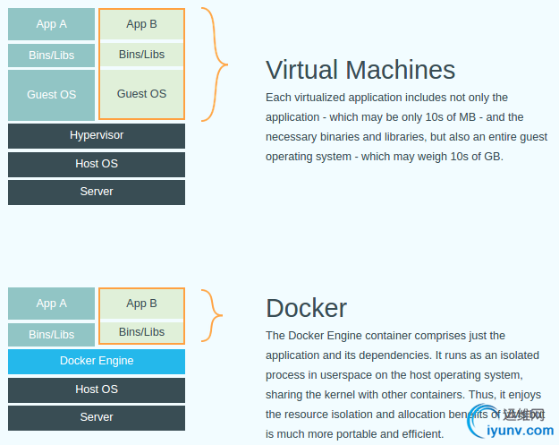559x445 pixels.
Task: Click the Server bar in the Virtual Machines stack
Action: click(97, 192)
